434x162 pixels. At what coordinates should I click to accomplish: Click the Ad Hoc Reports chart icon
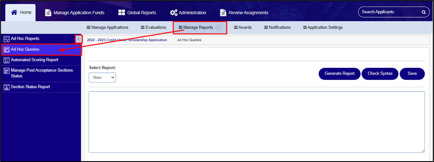click(6, 39)
